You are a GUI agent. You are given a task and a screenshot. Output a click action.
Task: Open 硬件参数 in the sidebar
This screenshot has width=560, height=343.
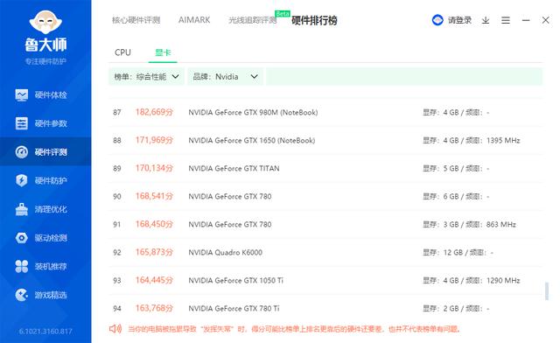tap(41, 123)
